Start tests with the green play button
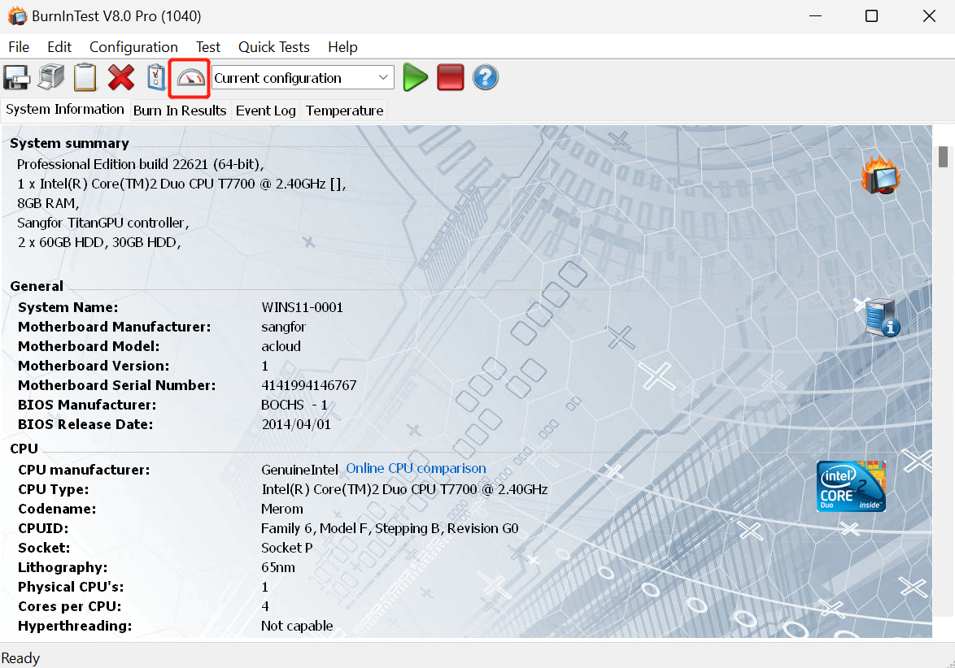Image resolution: width=955 pixels, height=668 pixels. click(415, 78)
